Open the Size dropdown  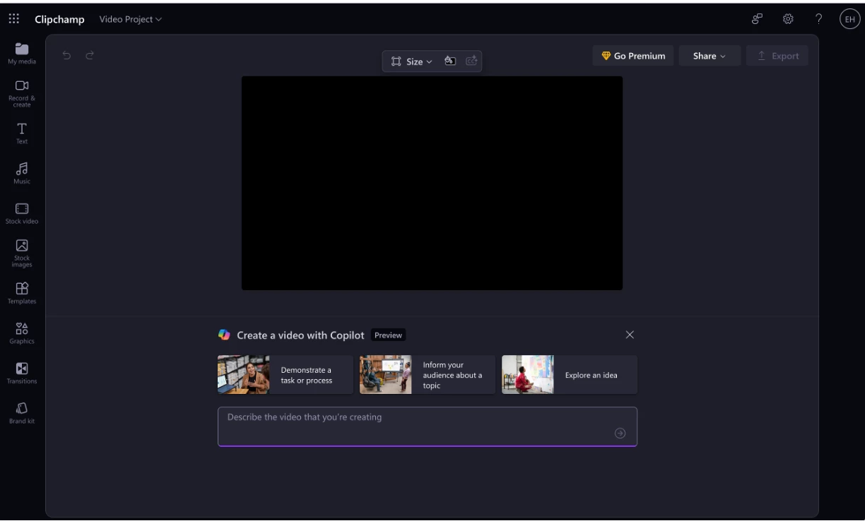click(x=412, y=61)
